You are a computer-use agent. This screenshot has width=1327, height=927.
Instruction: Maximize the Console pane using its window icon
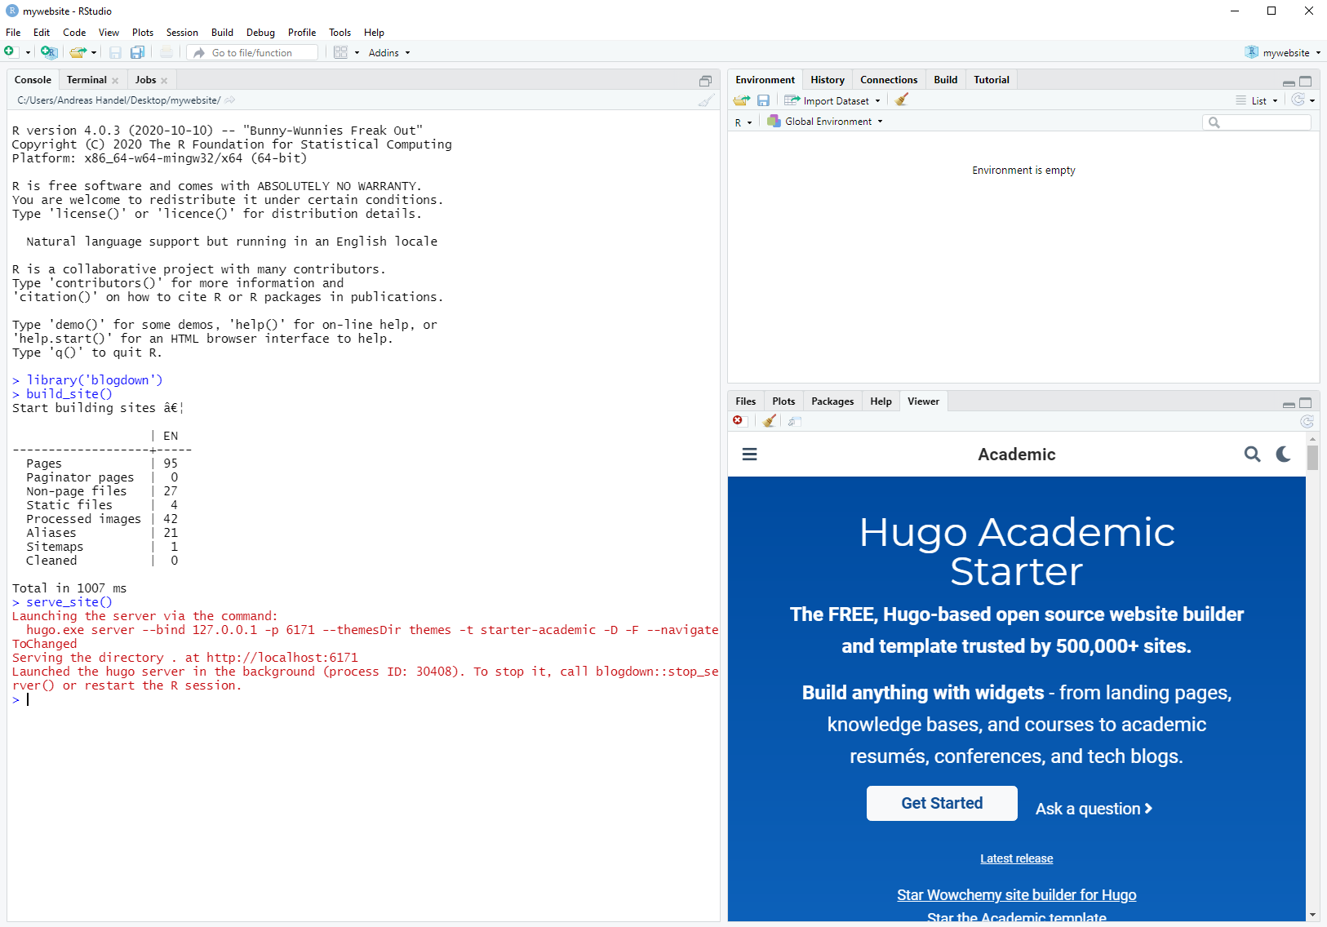pyautogui.click(x=705, y=81)
